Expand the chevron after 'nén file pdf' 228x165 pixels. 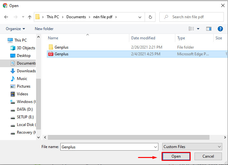click(x=116, y=17)
